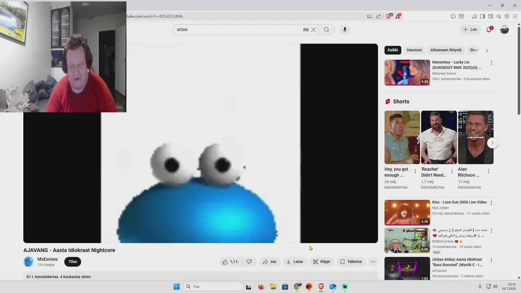Open the 6.54 Arabic-titled video thumbnail
The width and height of the screenshot is (521, 293).
(407, 240)
